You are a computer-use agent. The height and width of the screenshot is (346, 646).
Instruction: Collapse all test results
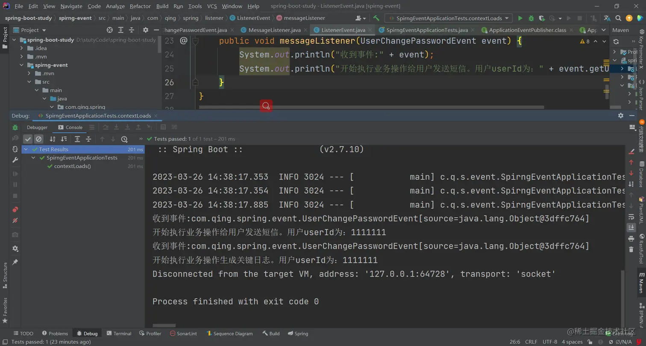[88, 139]
